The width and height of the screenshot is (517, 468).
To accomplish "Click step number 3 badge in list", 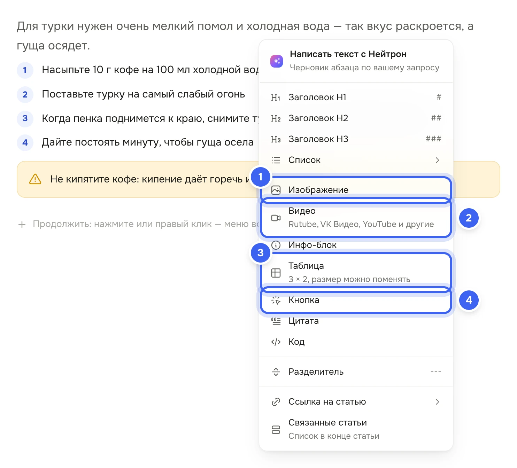I will click(x=25, y=118).
